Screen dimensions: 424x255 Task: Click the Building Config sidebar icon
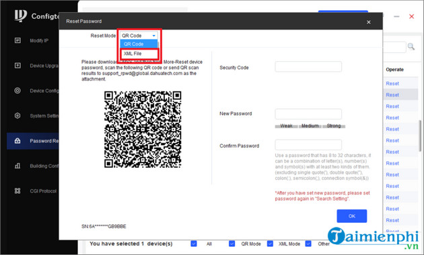[x=17, y=166]
